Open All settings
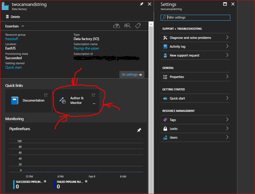 click(x=132, y=74)
